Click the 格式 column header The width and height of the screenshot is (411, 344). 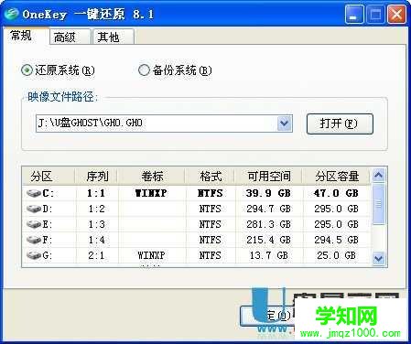coord(211,177)
